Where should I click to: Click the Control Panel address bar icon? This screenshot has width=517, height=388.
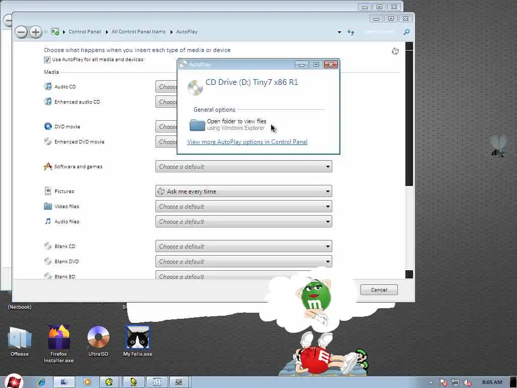click(55, 32)
